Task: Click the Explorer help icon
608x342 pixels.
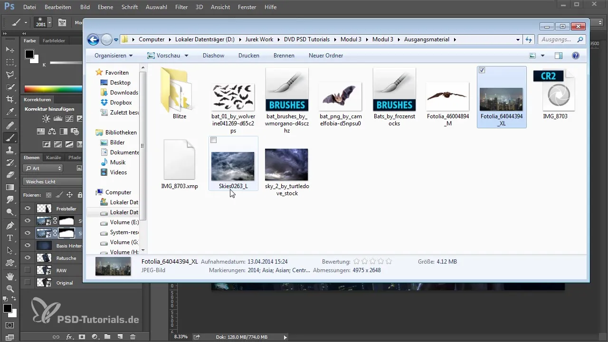Action: coord(576,56)
